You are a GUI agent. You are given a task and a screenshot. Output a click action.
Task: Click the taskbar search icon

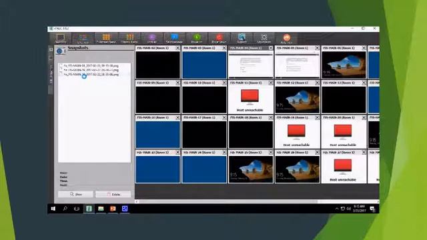tap(65, 209)
